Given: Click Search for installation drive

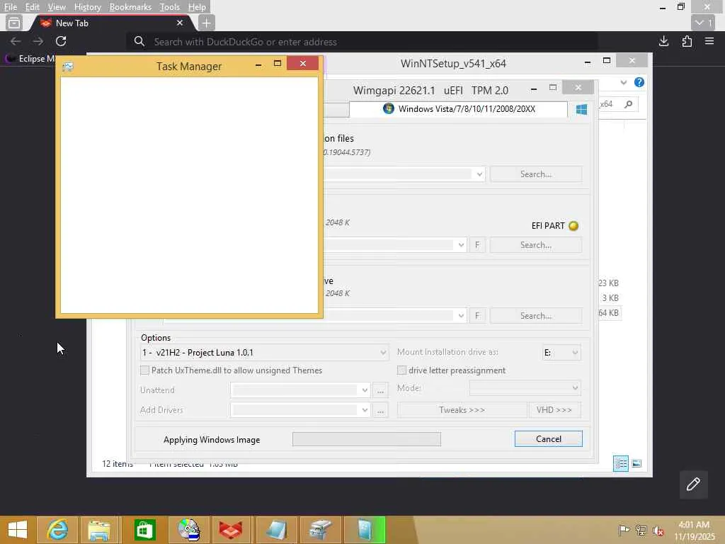Looking at the screenshot, I should (x=536, y=315).
